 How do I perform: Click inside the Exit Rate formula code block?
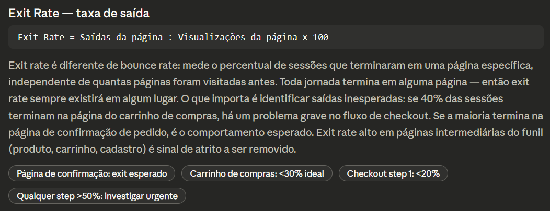point(276,37)
